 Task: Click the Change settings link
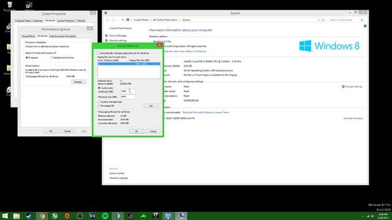[x=353, y=87]
